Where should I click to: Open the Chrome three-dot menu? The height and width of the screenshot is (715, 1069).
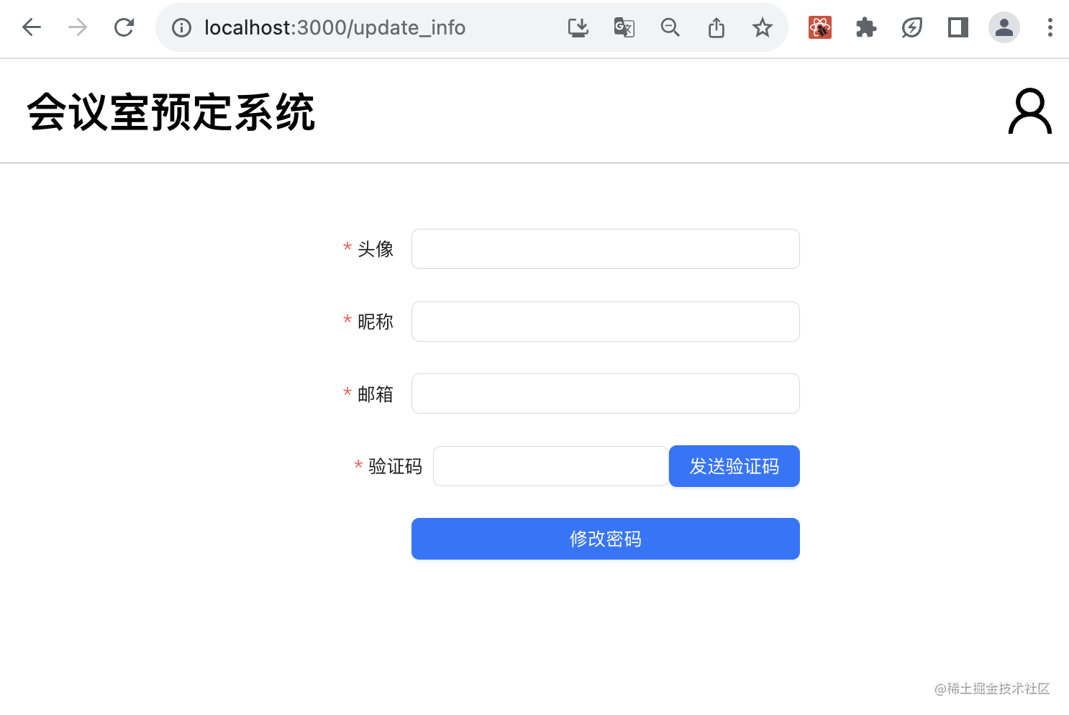pos(1050,27)
